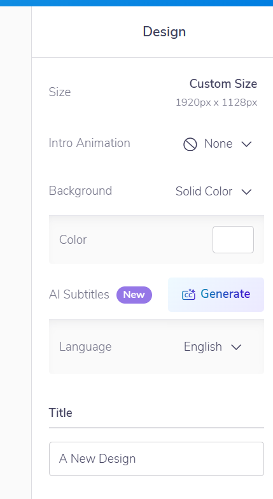Open the white background color swatch
Image resolution: width=273 pixels, height=499 pixels.
tap(233, 239)
